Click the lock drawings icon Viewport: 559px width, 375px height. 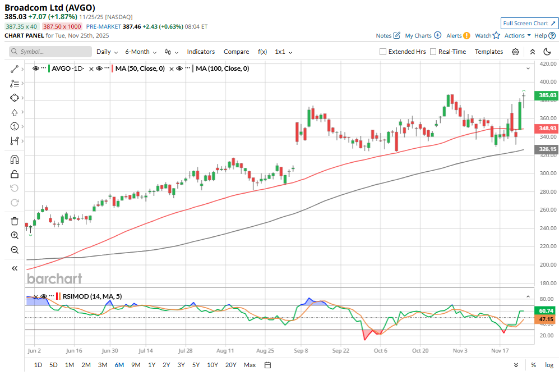click(x=15, y=173)
